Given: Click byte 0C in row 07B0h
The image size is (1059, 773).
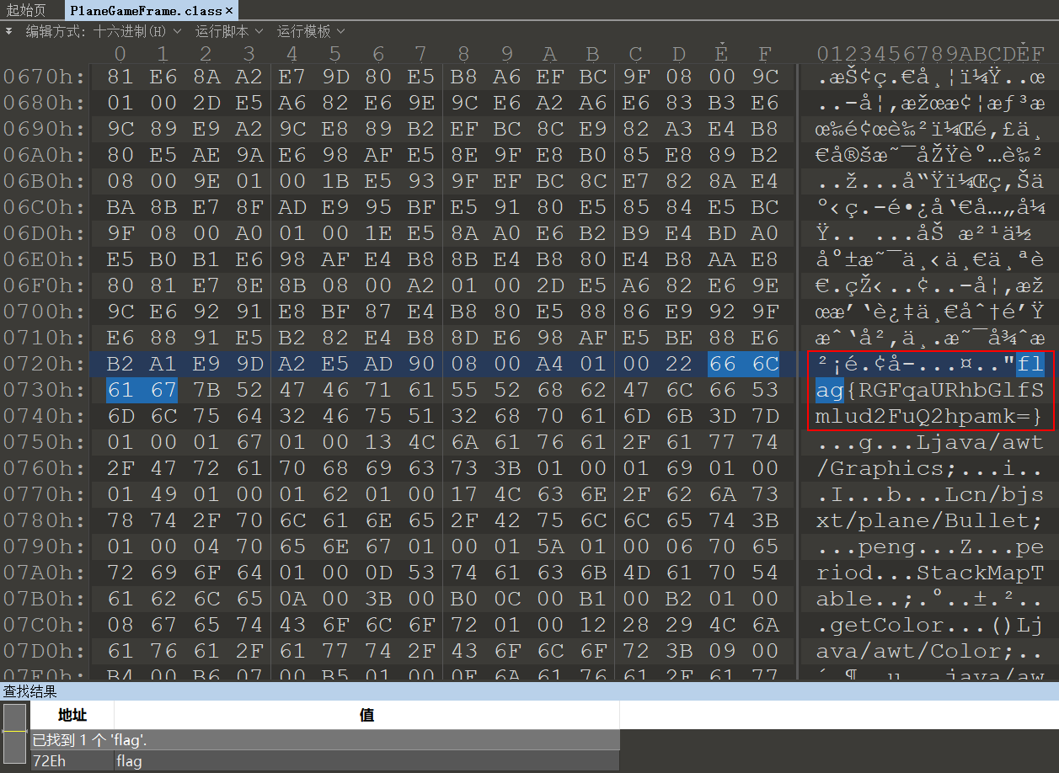Looking at the screenshot, I should pyautogui.click(x=506, y=600).
